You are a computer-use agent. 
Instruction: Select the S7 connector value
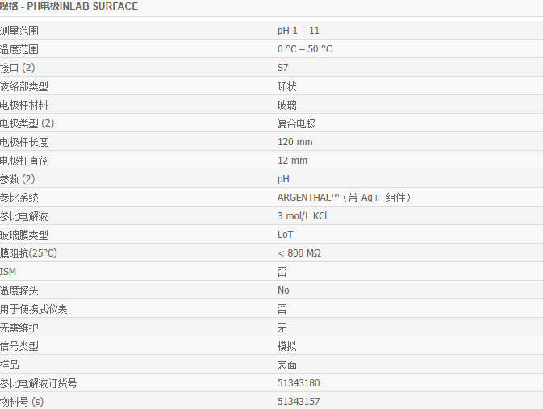coord(282,68)
